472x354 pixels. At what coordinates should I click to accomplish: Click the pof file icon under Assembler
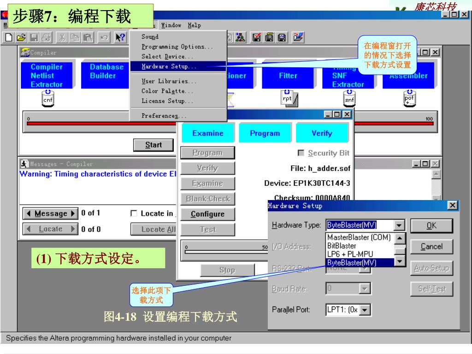[x=409, y=99]
